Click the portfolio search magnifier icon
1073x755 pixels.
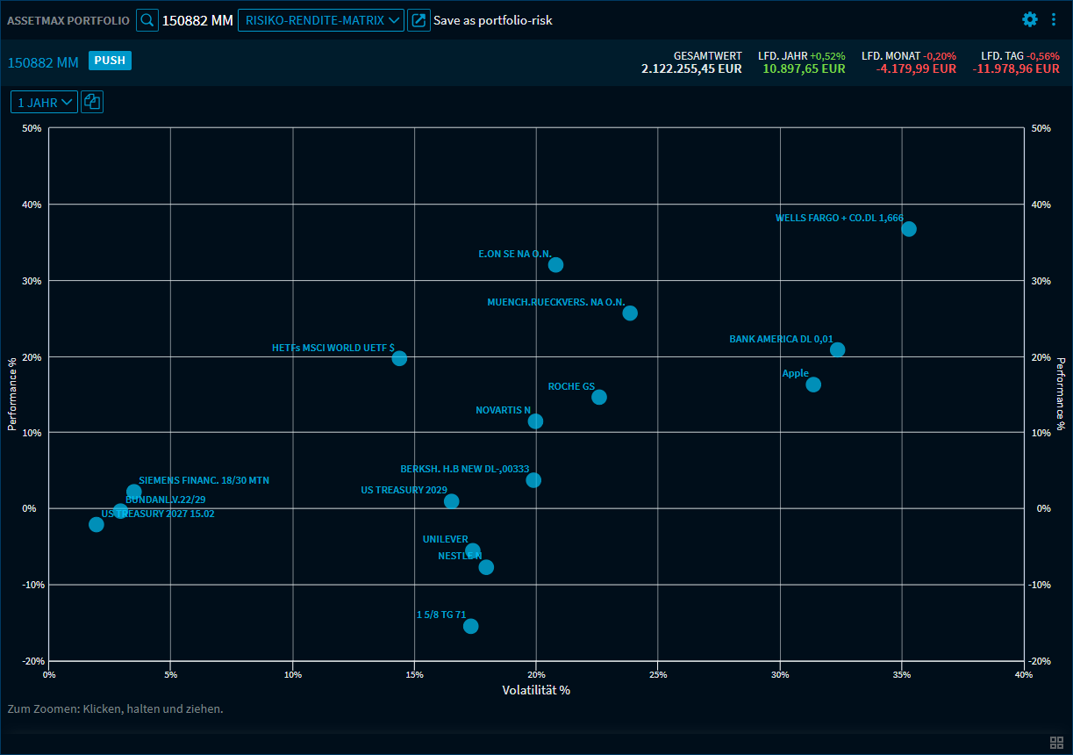(x=147, y=20)
